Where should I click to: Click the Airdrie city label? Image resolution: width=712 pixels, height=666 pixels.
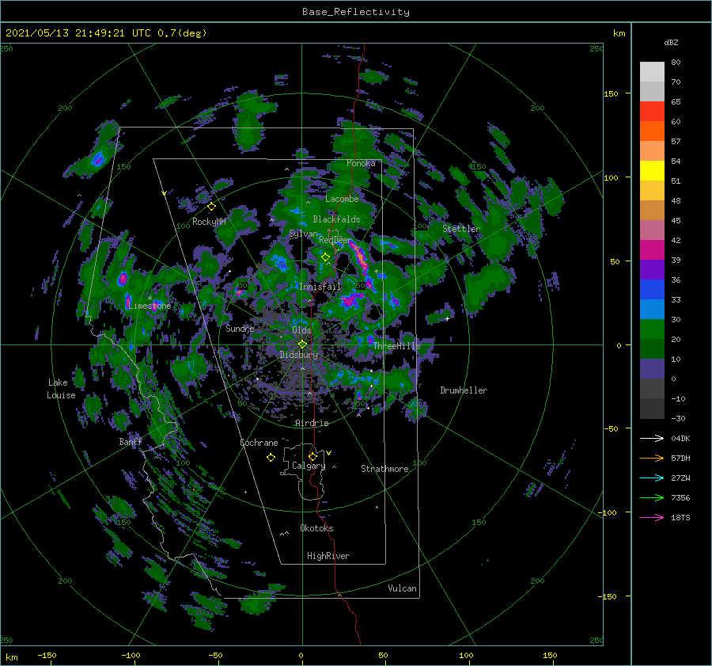click(x=312, y=423)
